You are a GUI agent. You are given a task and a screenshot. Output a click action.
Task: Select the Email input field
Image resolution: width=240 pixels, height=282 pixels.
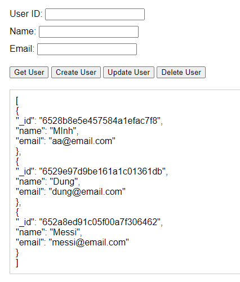(87, 49)
